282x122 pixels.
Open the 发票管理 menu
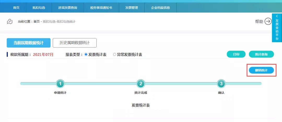tap(132, 8)
